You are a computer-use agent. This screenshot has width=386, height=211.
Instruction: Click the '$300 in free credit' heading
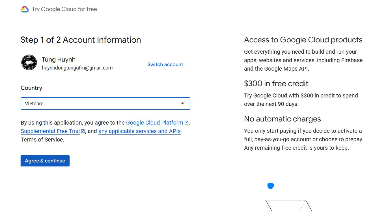click(276, 84)
